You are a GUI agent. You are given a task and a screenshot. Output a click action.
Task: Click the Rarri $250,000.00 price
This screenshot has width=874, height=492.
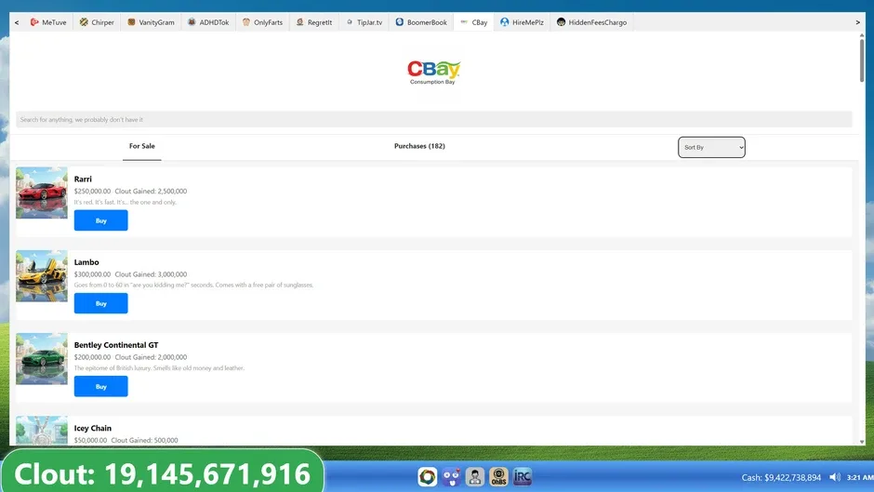pyautogui.click(x=93, y=192)
